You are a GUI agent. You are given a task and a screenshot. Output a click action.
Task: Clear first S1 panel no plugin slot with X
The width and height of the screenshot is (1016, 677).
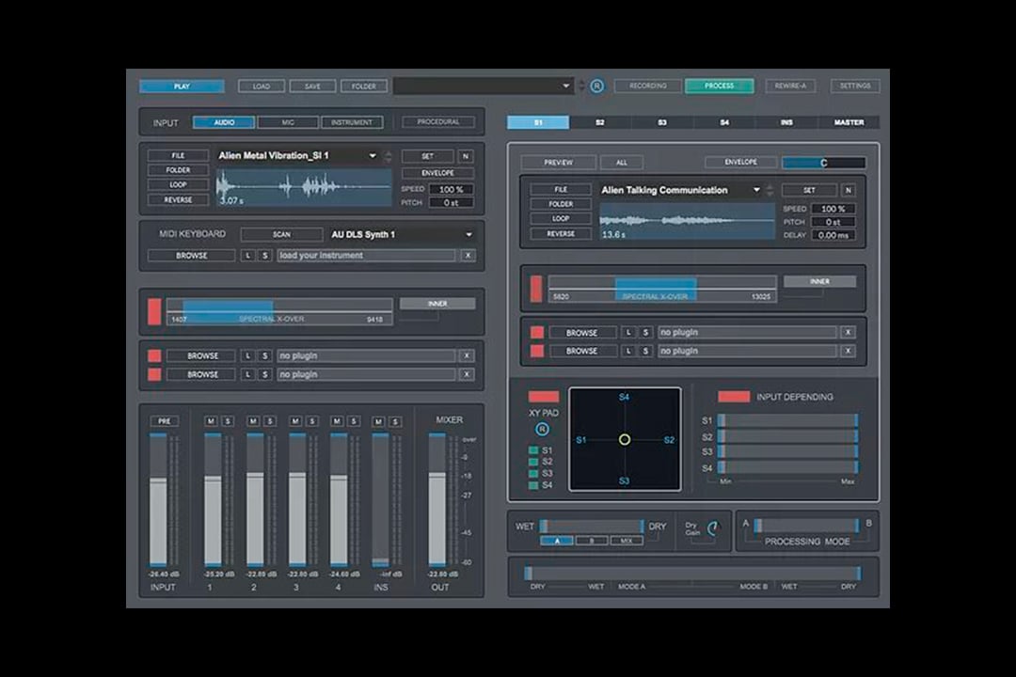[x=848, y=332]
